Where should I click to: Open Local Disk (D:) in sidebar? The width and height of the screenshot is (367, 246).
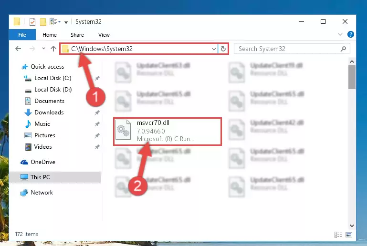pos(48,90)
